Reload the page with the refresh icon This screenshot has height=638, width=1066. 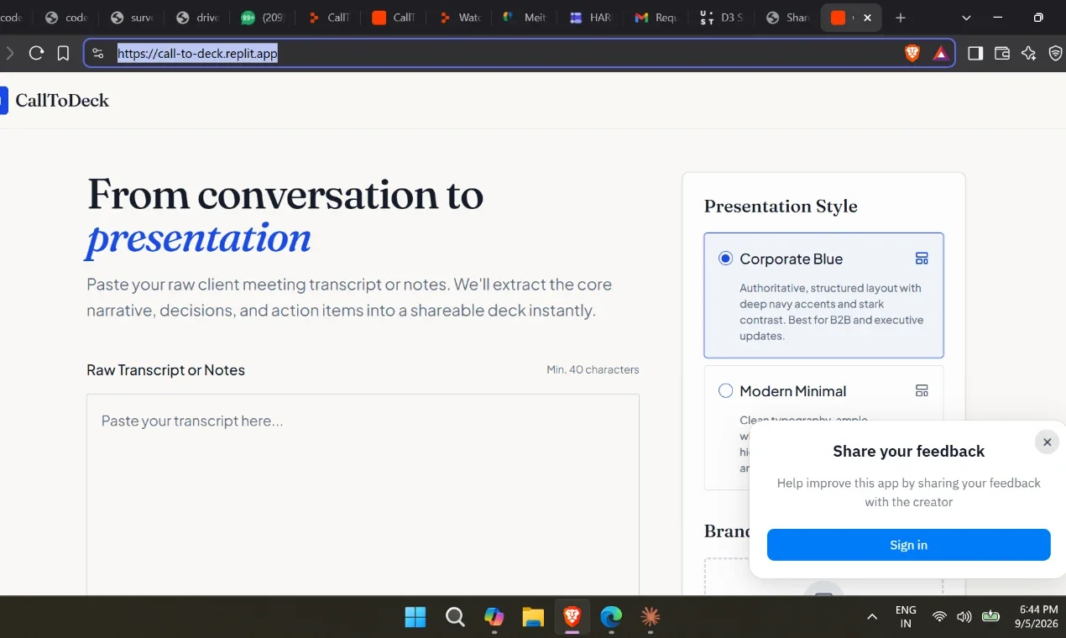36,53
